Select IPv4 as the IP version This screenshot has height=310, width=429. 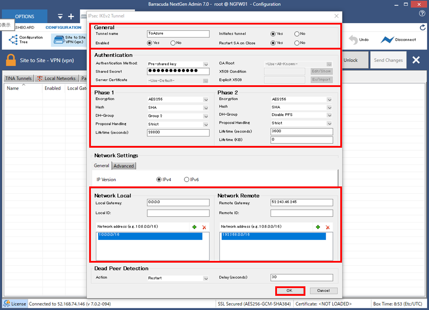click(159, 180)
